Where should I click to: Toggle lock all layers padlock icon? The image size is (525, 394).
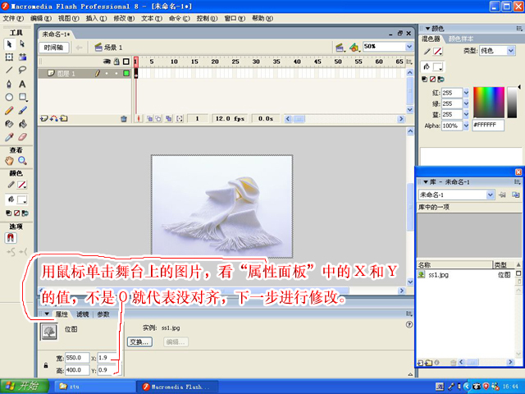pos(116,62)
